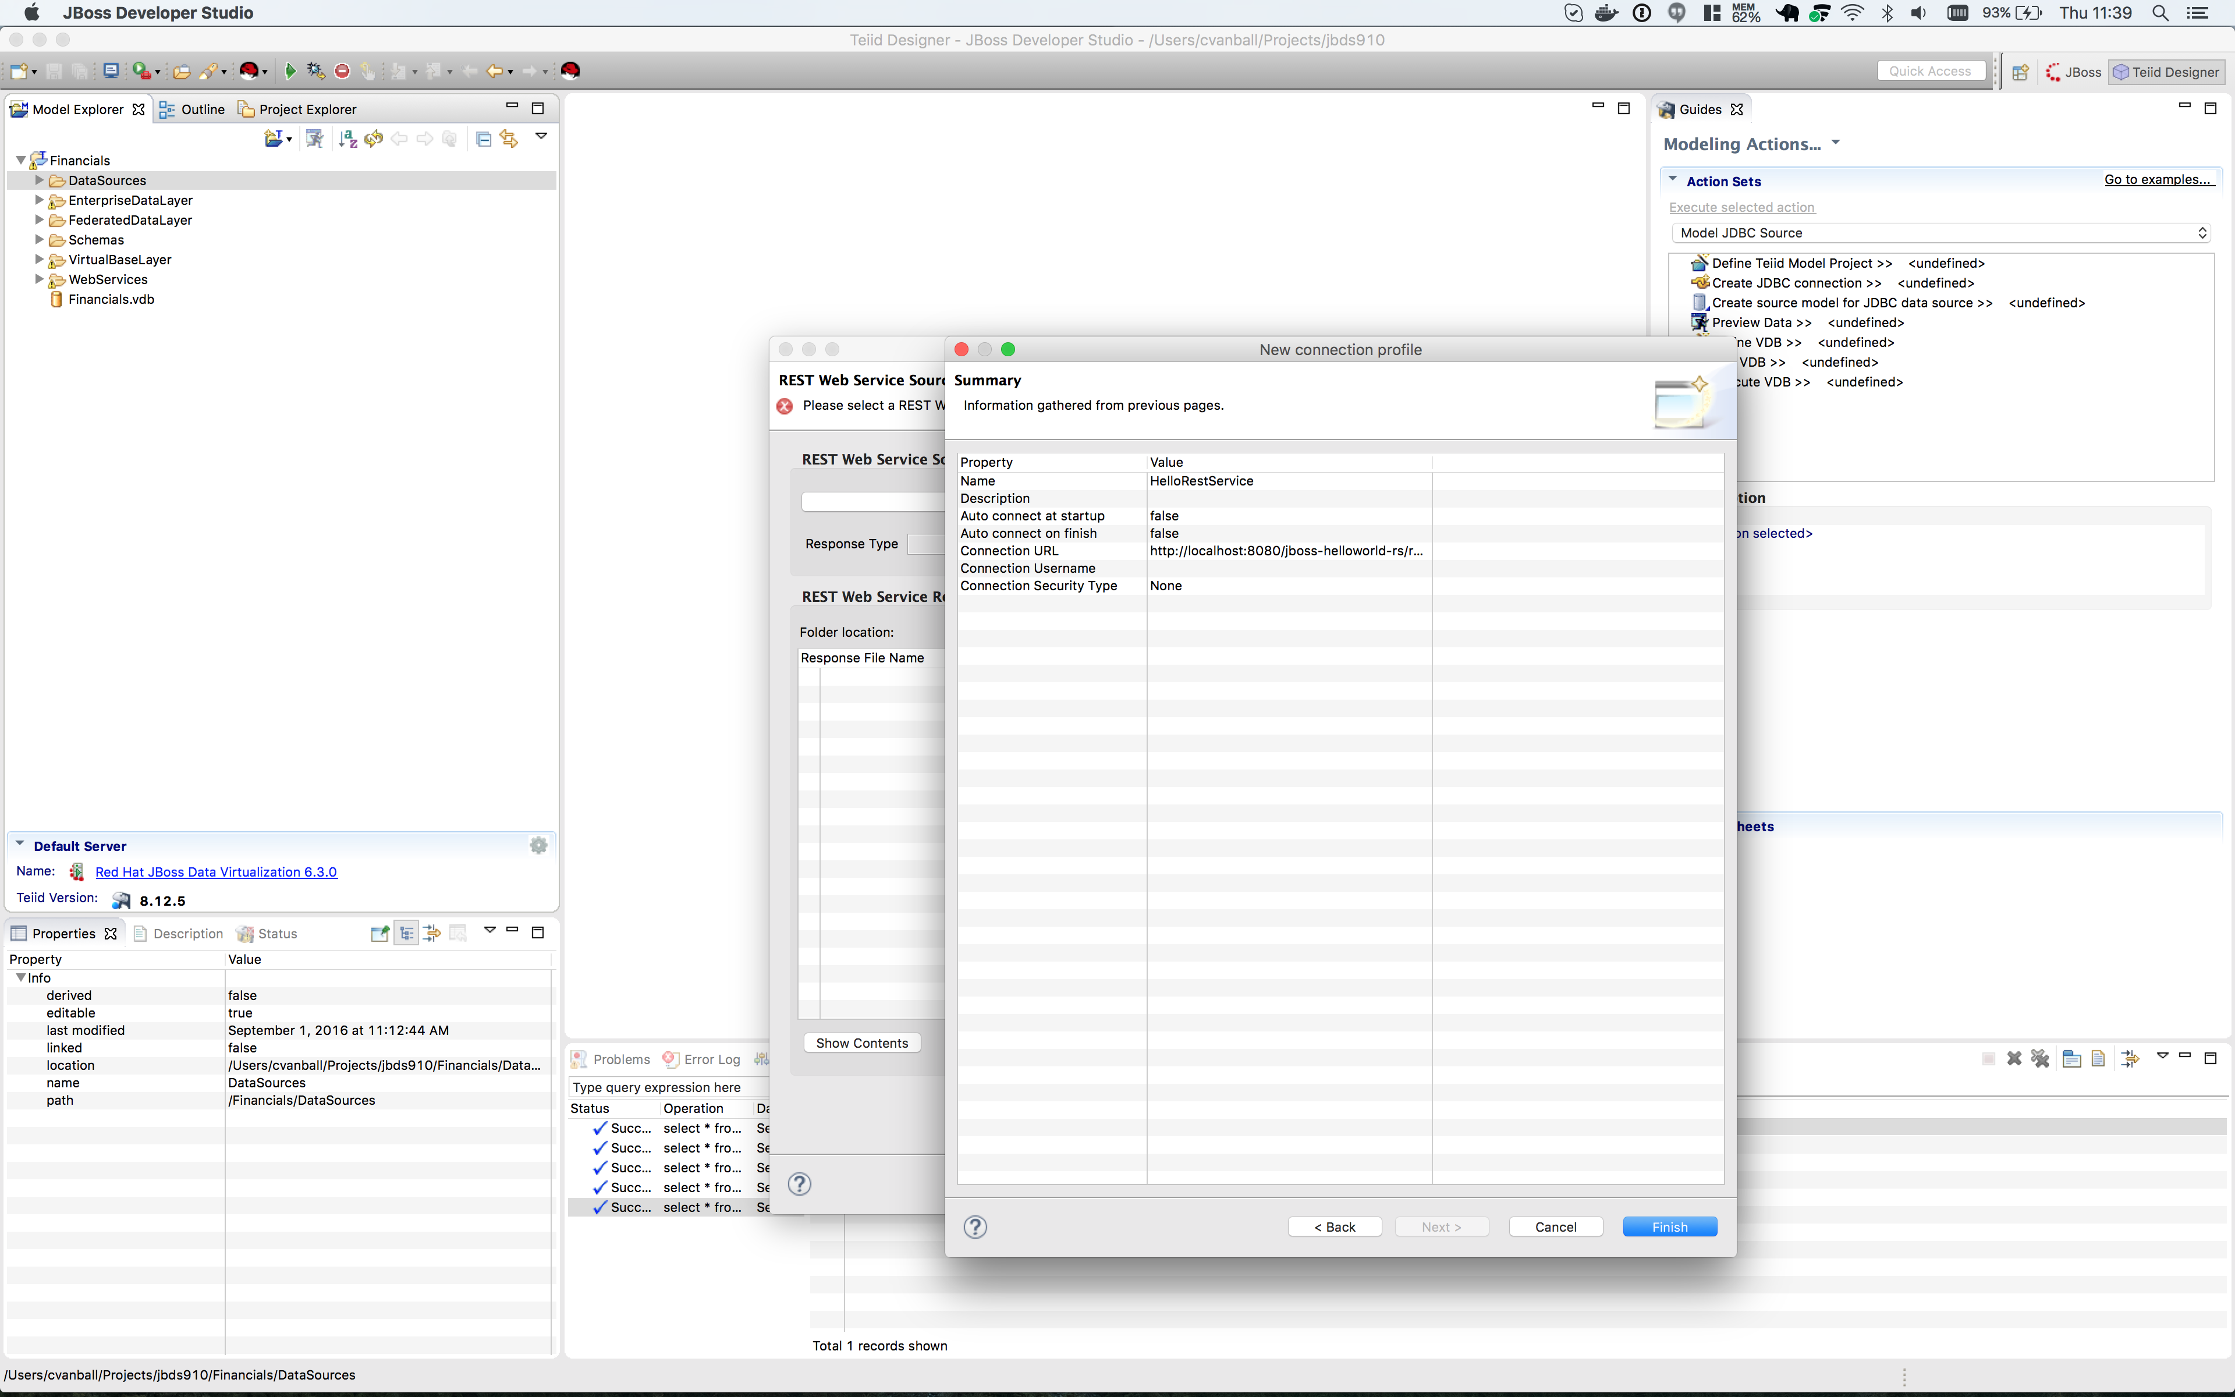This screenshot has height=1397, width=2235.
Task: Click the link with editor icon in Model Explorer
Action: coord(509,139)
